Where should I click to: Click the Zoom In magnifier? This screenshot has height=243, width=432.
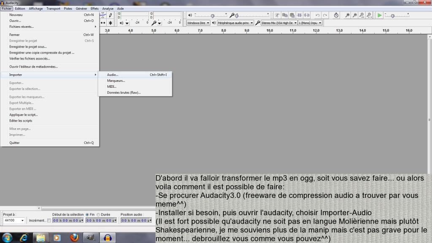coord(348,15)
